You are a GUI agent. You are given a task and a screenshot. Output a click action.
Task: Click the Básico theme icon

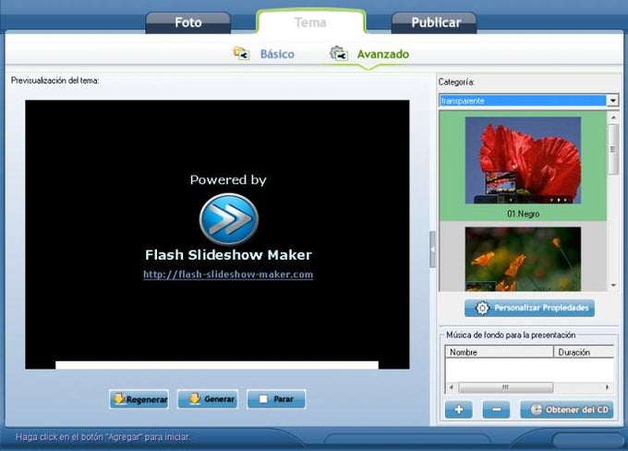click(242, 54)
